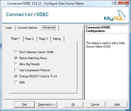Click the 'This dialog is used to edit' description
The image size is (131, 111).
105,45
